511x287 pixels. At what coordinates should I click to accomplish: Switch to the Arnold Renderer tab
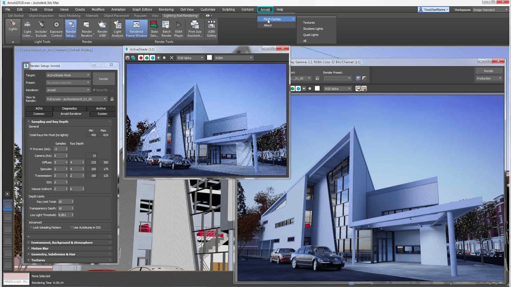pos(71,114)
